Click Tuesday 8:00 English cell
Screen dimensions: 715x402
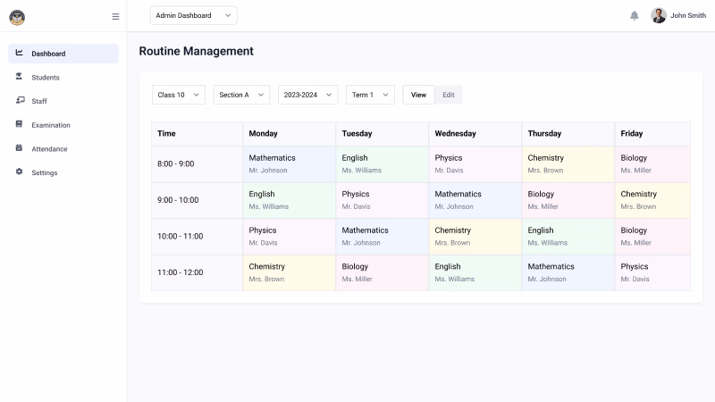[x=383, y=164]
